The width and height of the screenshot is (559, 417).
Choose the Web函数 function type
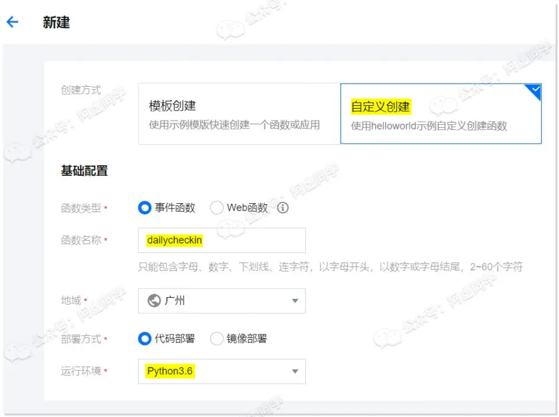pyautogui.click(x=217, y=208)
